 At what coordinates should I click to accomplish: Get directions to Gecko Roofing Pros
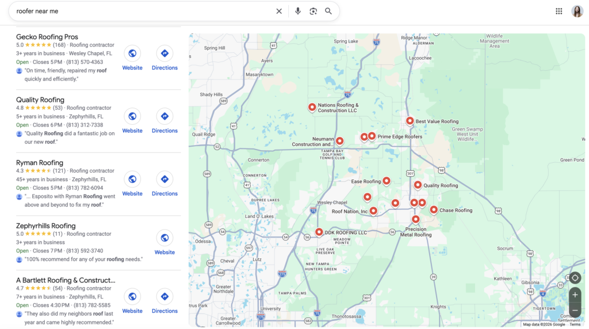pos(165,53)
